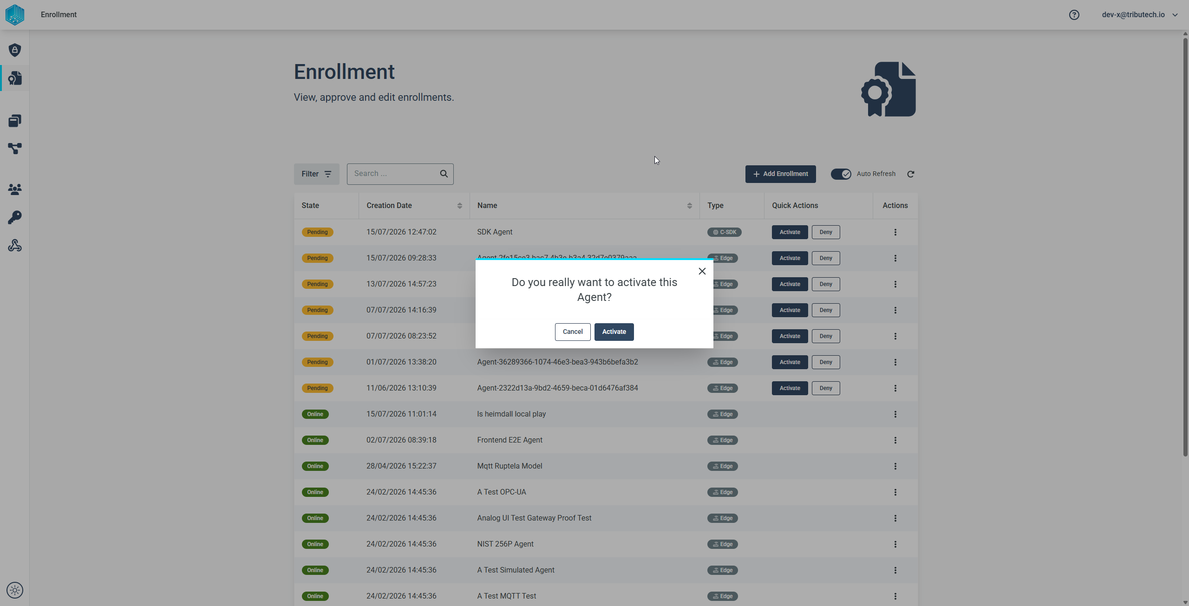Click the Pending badge of SDK Agent
1189x606 pixels.
tap(317, 232)
